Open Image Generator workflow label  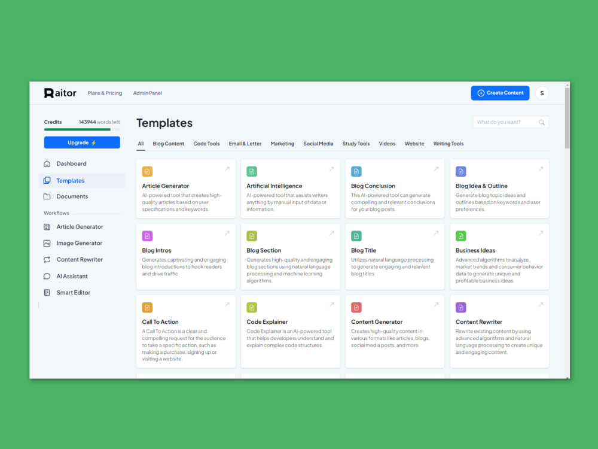(80, 243)
